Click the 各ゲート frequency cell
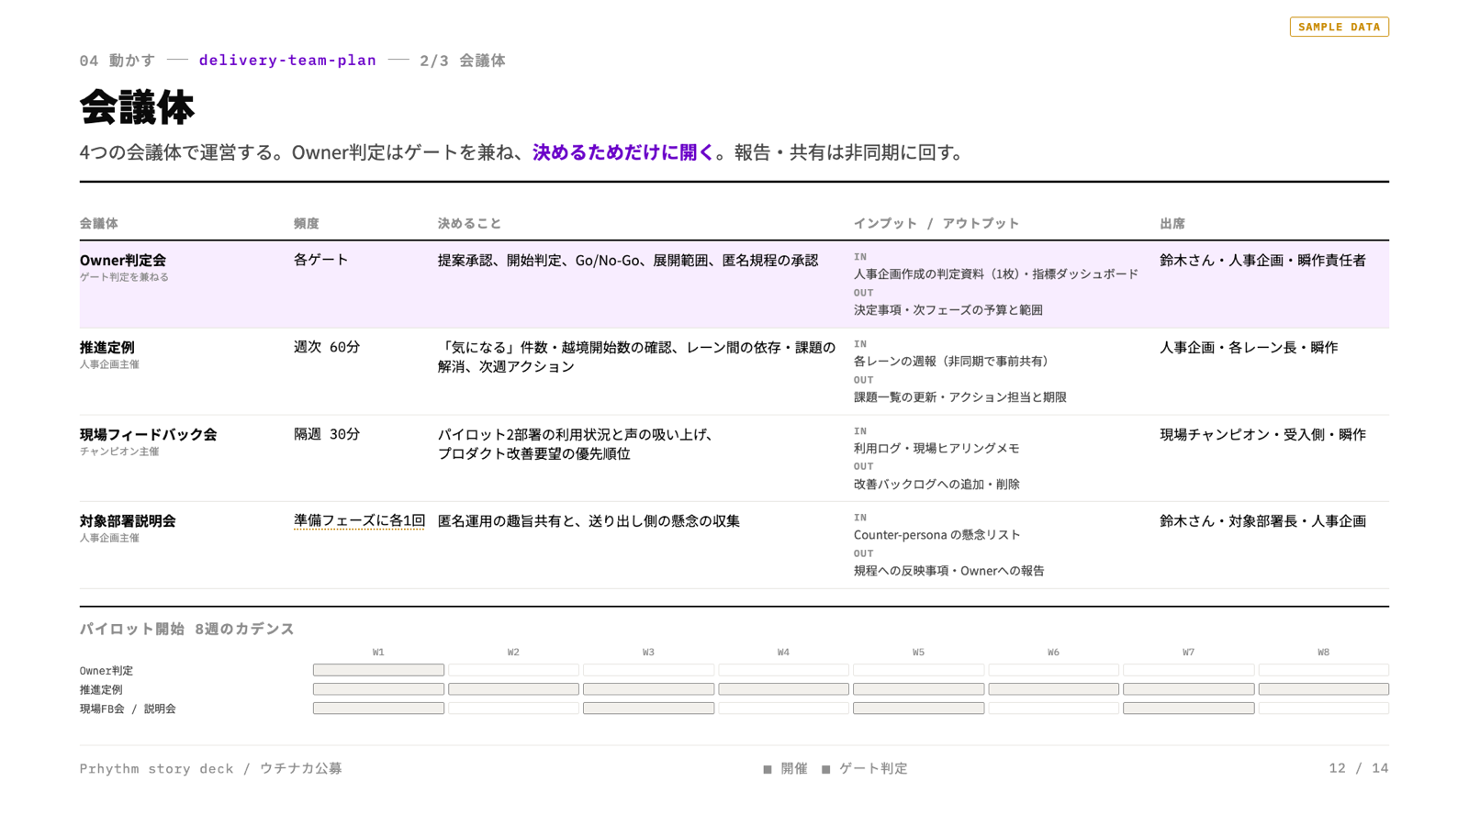This screenshot has height=826, width=1469. coord(320,260)
